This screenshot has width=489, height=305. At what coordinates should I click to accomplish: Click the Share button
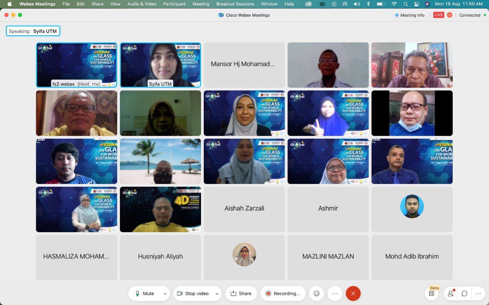[241, 293]
